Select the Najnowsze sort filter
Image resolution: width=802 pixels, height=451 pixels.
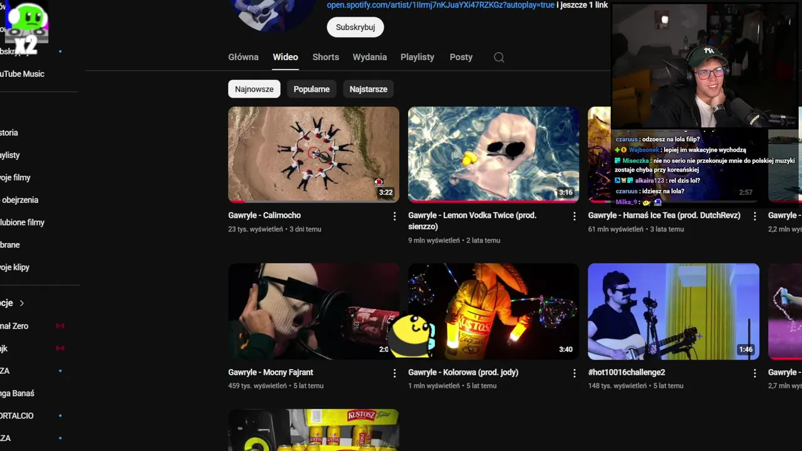(254, 89)
